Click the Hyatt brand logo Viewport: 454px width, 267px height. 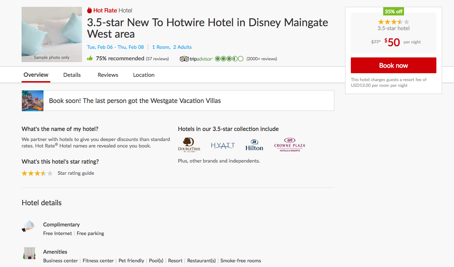(223, 145)
